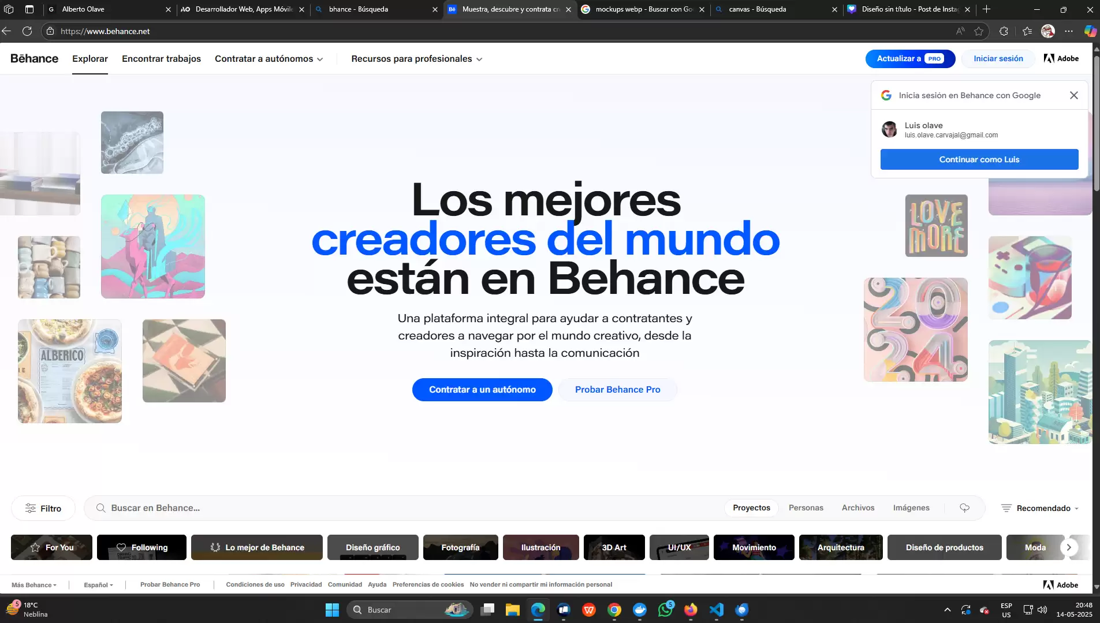Close the Google sign-in popup
Viewport: 1100px width, 623px height.
click(x=1073, y=95)
